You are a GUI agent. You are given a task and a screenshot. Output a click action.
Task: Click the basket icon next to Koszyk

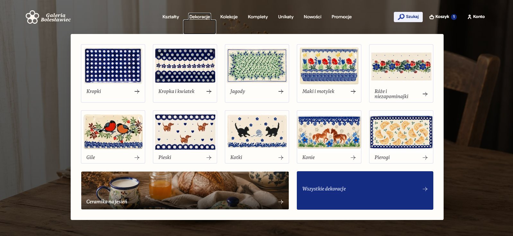coord(432,17)
